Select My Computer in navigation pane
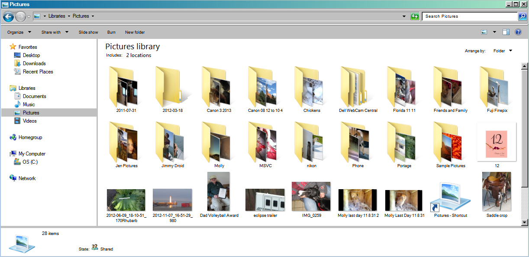Image resolution: width=529 pixels, height=257 pixels. tap(32, 154)
